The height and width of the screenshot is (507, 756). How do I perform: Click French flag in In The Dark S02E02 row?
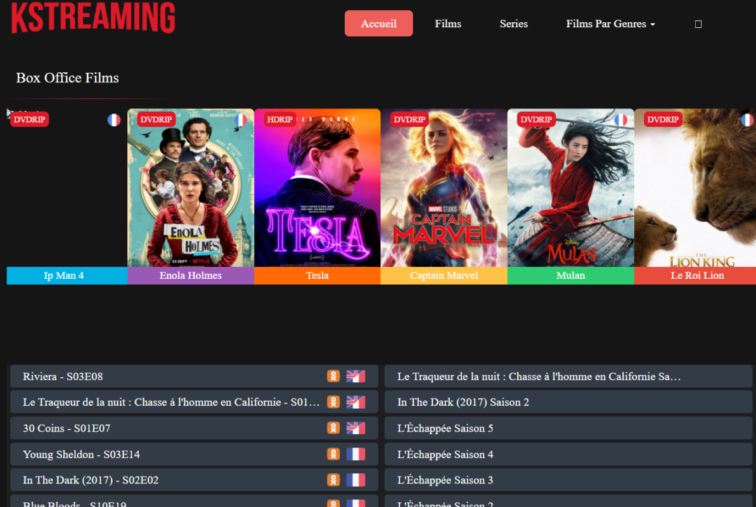tap(356, 480)
